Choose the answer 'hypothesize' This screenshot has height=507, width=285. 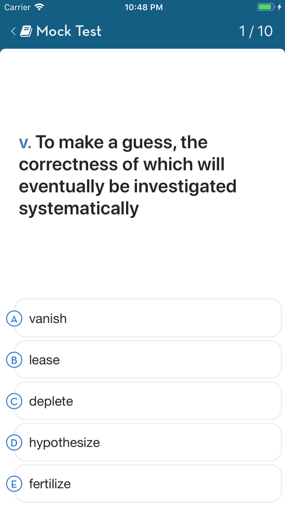pos(148,442)
